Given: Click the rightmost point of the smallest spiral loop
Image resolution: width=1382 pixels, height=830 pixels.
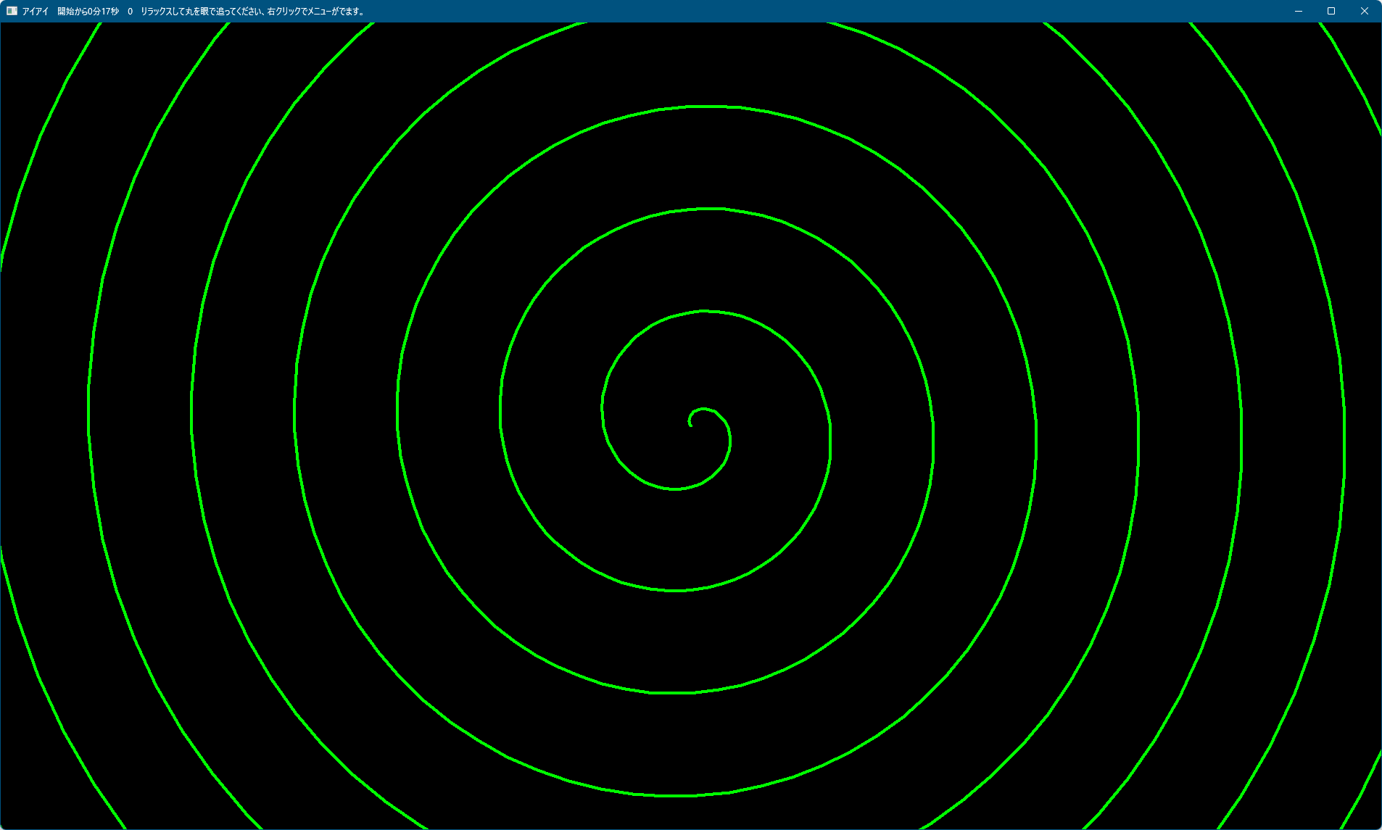Looking at the screenshot, I should click(730, 439).
